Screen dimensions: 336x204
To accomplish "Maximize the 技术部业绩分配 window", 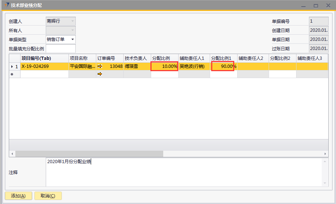I will click(x=316, y=6).
